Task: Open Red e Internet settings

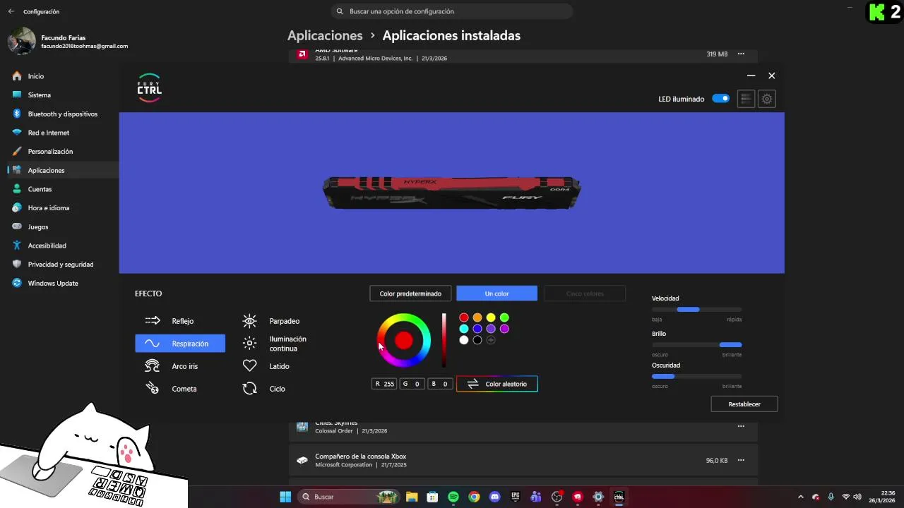Action: [x=62, y=133]
